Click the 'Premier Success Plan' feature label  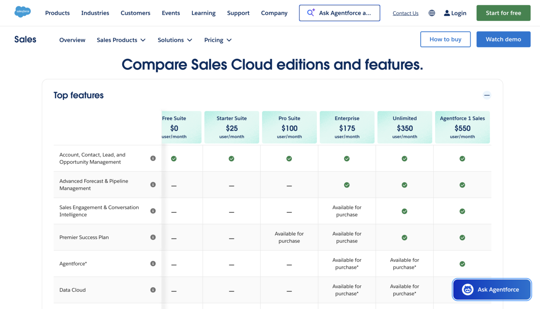point(84,237)
